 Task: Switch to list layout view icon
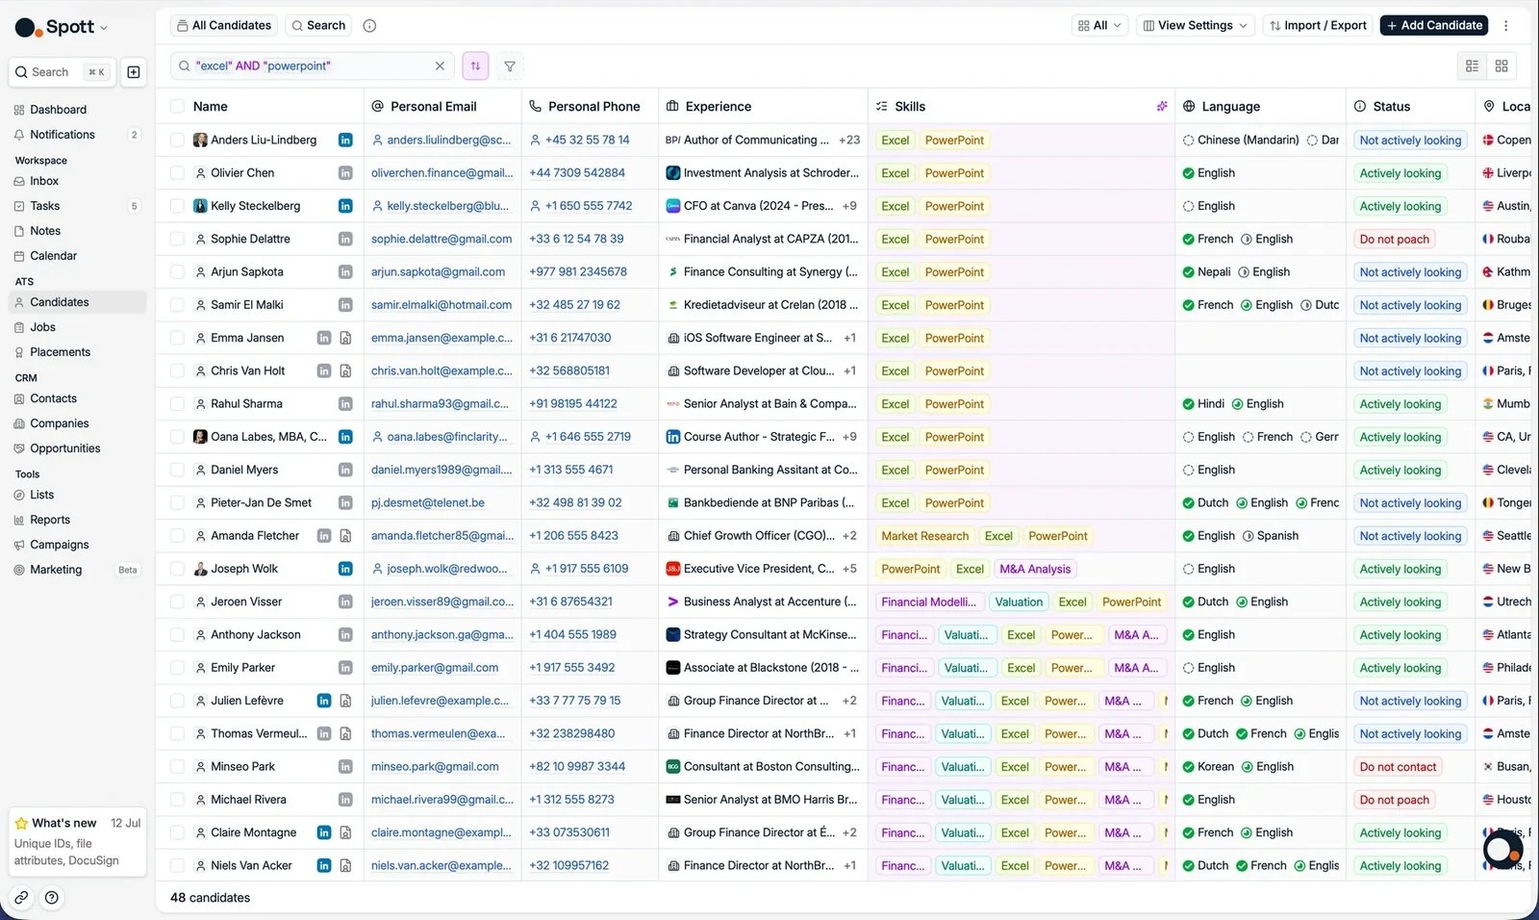tap(1472, 66)
